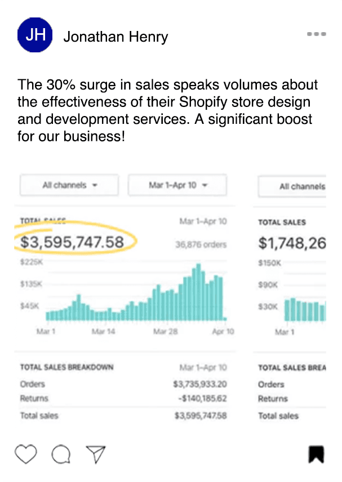
Task: Select the Returns row -$140,185.62
Action: coord(200,399)
